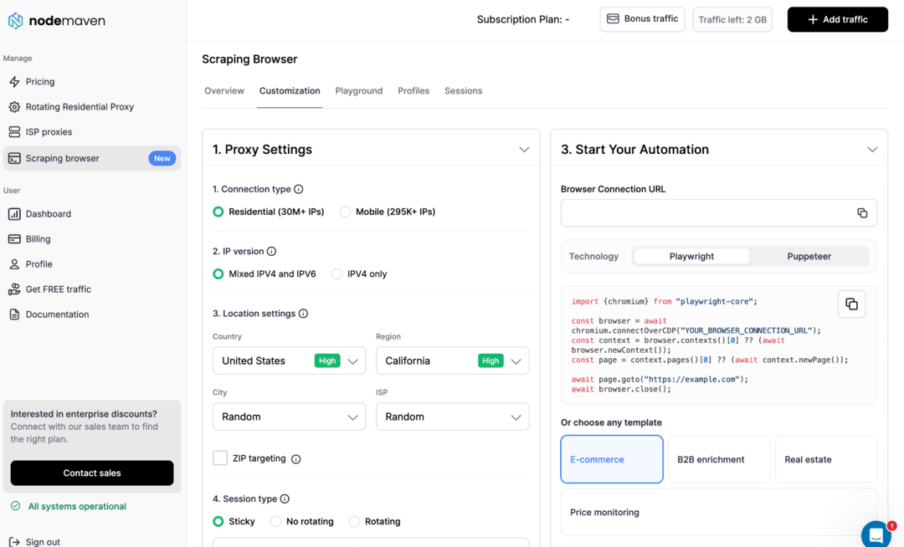Click the Sign out link
The width and height of the screenshot is (904, 547).
[43, 542]
